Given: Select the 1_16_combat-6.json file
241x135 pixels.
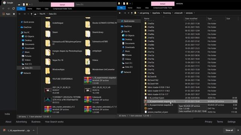Looking at the screenshot, I should pyautogui.click(x=191, y=98).
